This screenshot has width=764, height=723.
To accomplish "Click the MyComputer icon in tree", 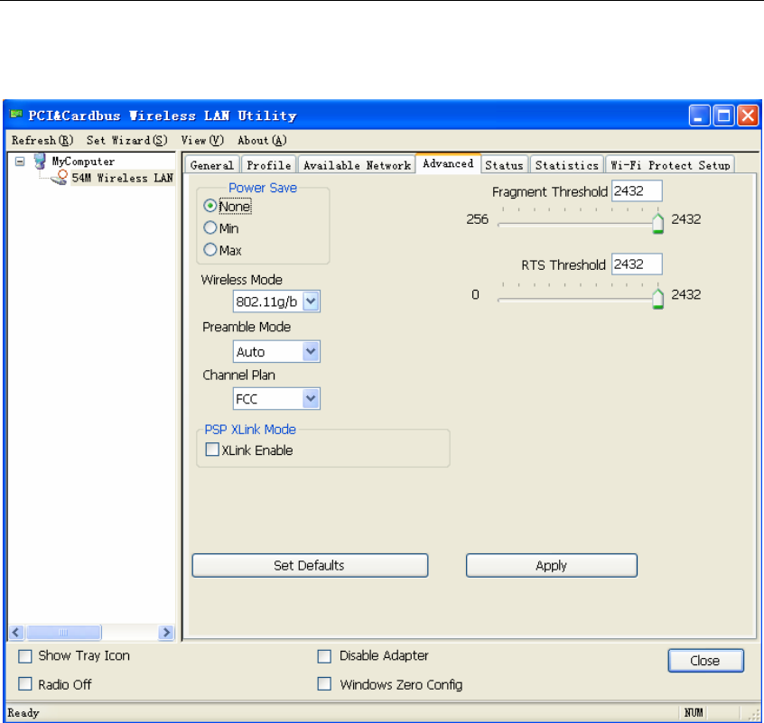I will (40, 162).
